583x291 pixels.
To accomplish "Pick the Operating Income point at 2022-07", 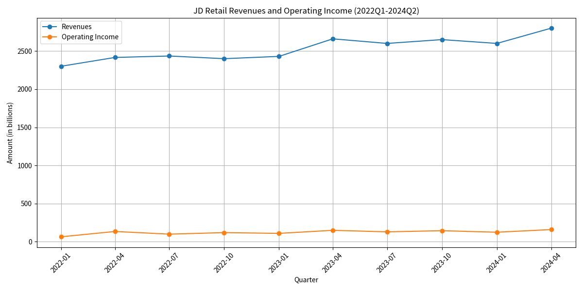I will [169, 234].
